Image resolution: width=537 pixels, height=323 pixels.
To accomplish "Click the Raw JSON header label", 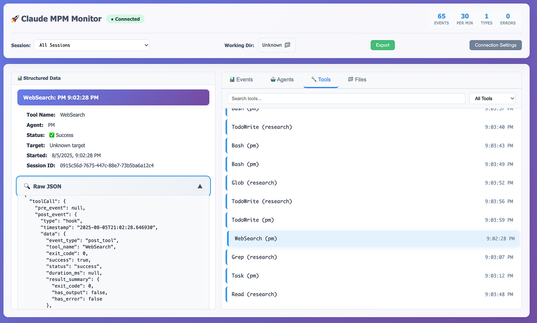I will coord(47,186).
